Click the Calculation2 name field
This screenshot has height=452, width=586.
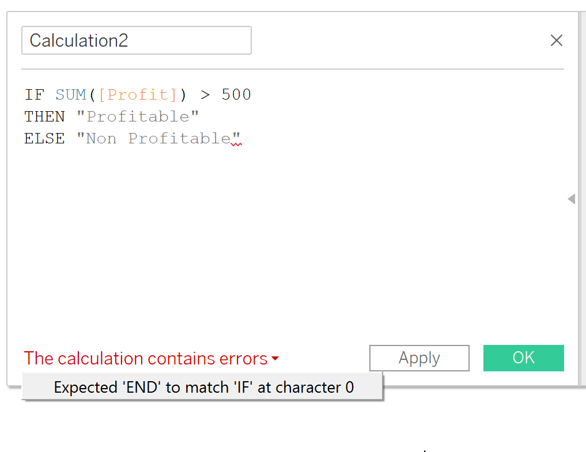[136, 40]
